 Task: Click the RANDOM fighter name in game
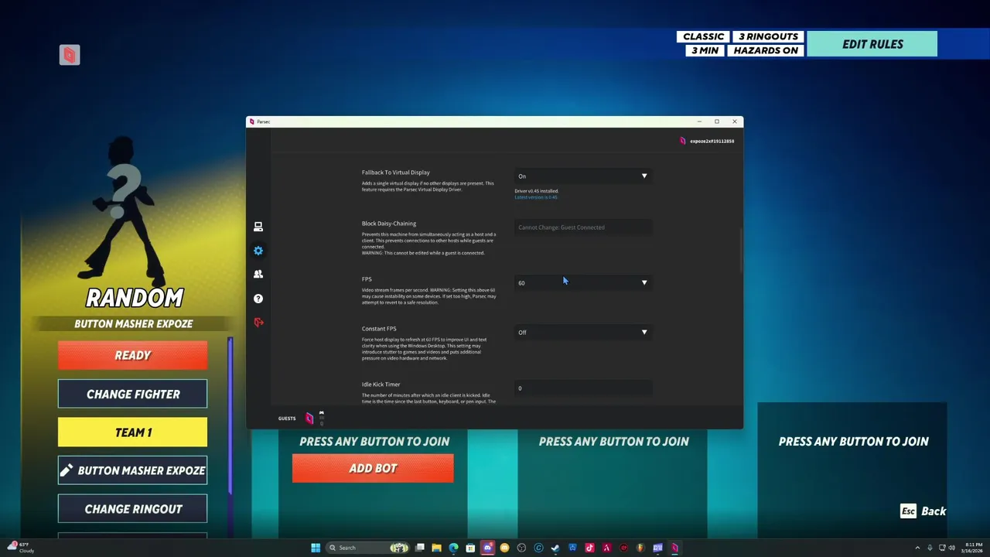tap(135, 298)
